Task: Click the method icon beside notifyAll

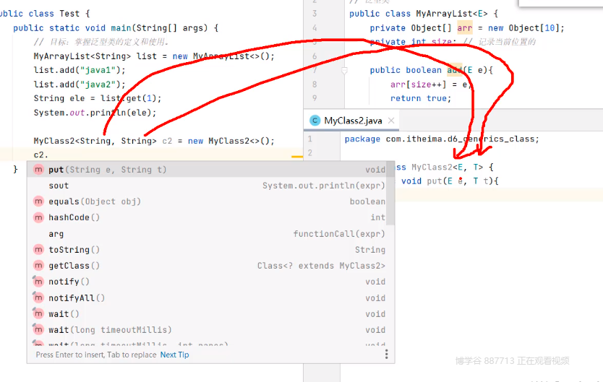Action: (38, 298)
